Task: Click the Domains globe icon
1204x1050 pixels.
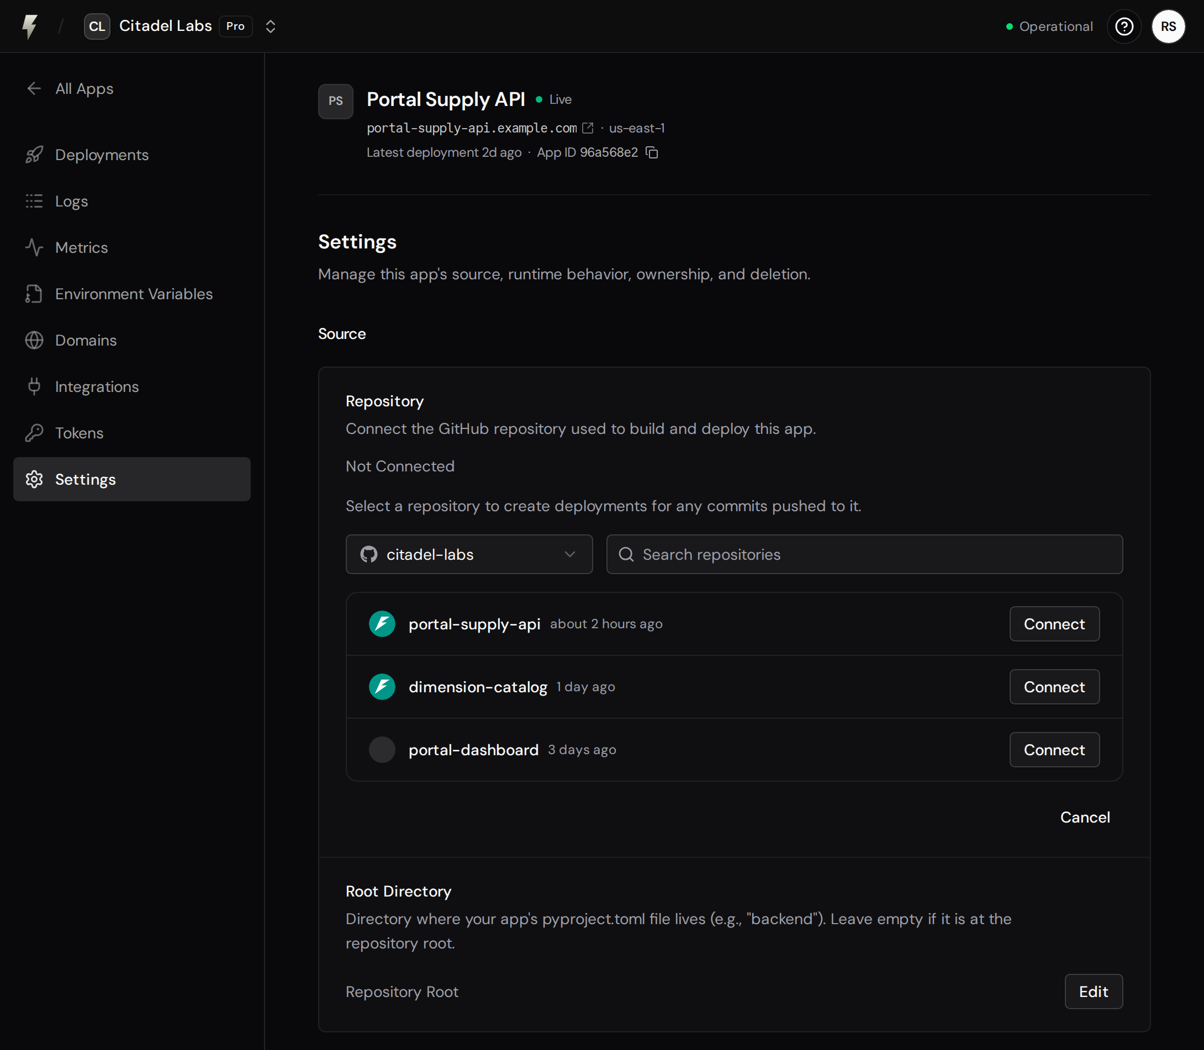Action: click(34, 340)
